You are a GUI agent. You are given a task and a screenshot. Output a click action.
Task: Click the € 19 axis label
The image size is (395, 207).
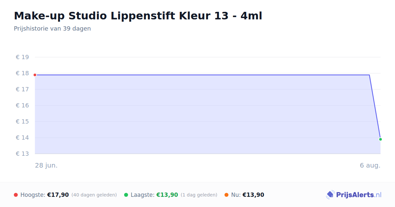pos(22,57)
